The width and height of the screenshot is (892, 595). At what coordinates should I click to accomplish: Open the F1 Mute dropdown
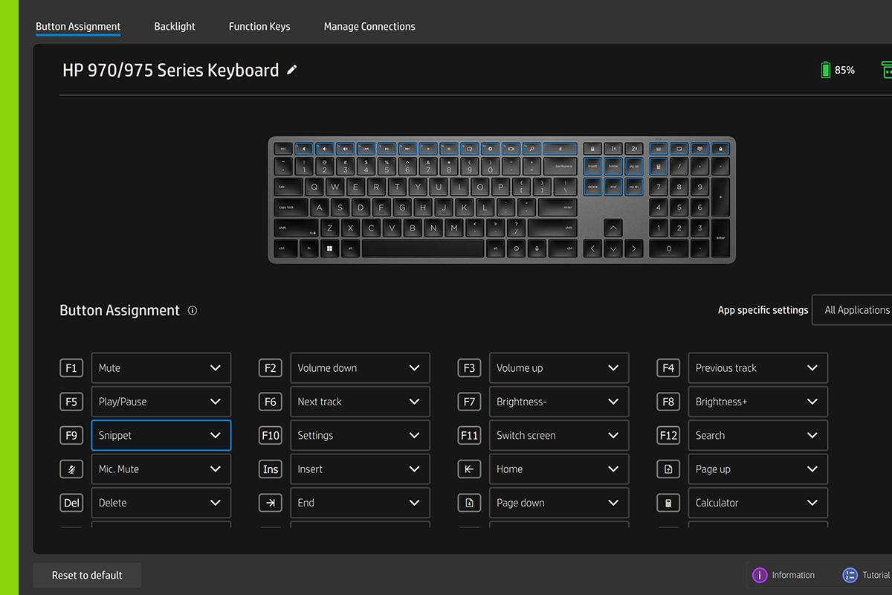click(x=161, y=368)
